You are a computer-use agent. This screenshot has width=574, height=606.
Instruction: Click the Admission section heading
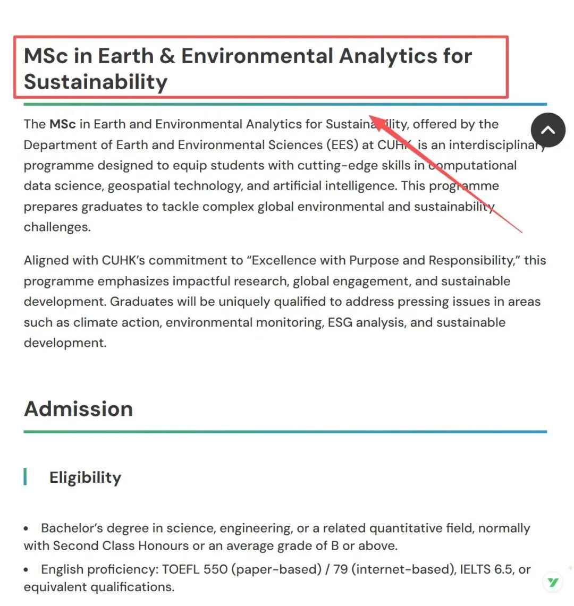coord(79,409)
